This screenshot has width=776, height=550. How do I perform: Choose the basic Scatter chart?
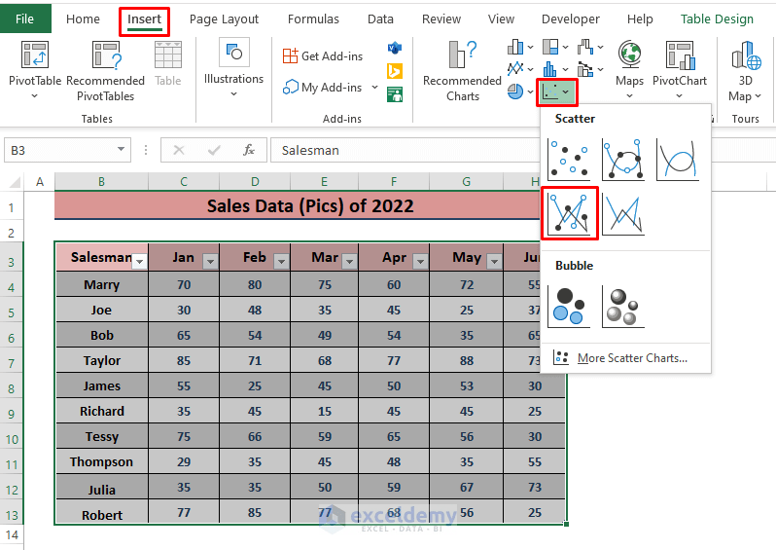click(x=569, y=160)
